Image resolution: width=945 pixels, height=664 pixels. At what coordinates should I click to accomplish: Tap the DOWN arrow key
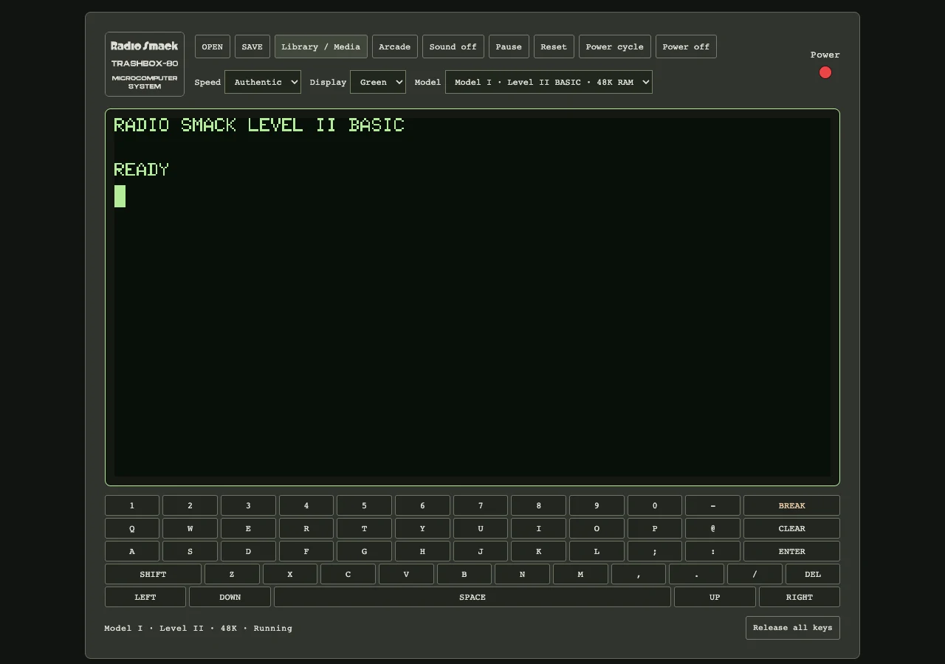pyautogui.click(x=230, y=597)
